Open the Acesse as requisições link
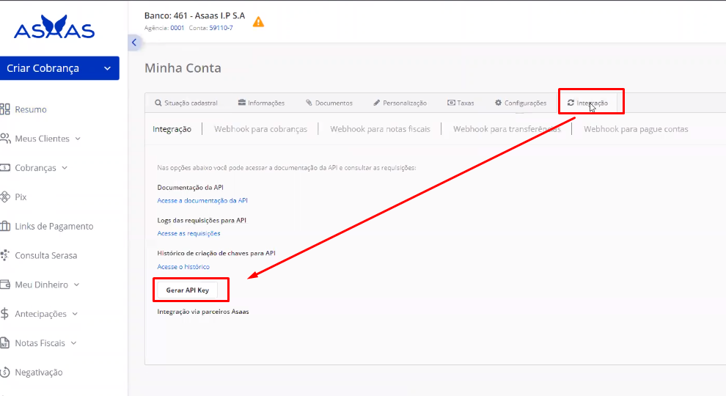 [x=188, y=233]
